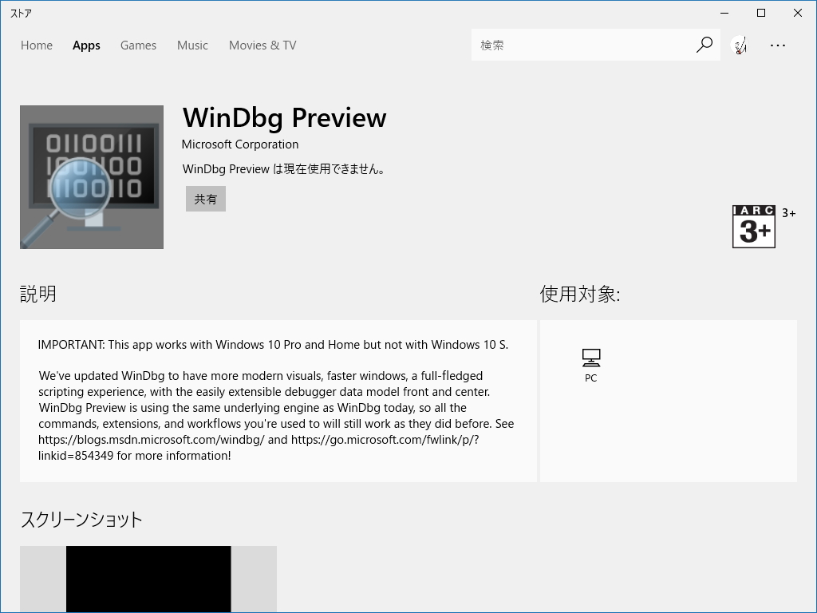Switch to the Music tab

(x=192, y=45)
